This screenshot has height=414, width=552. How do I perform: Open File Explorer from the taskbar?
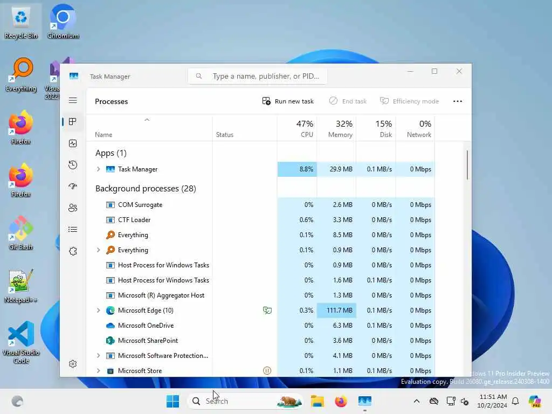pyautogui.click(x=317, y=401)
